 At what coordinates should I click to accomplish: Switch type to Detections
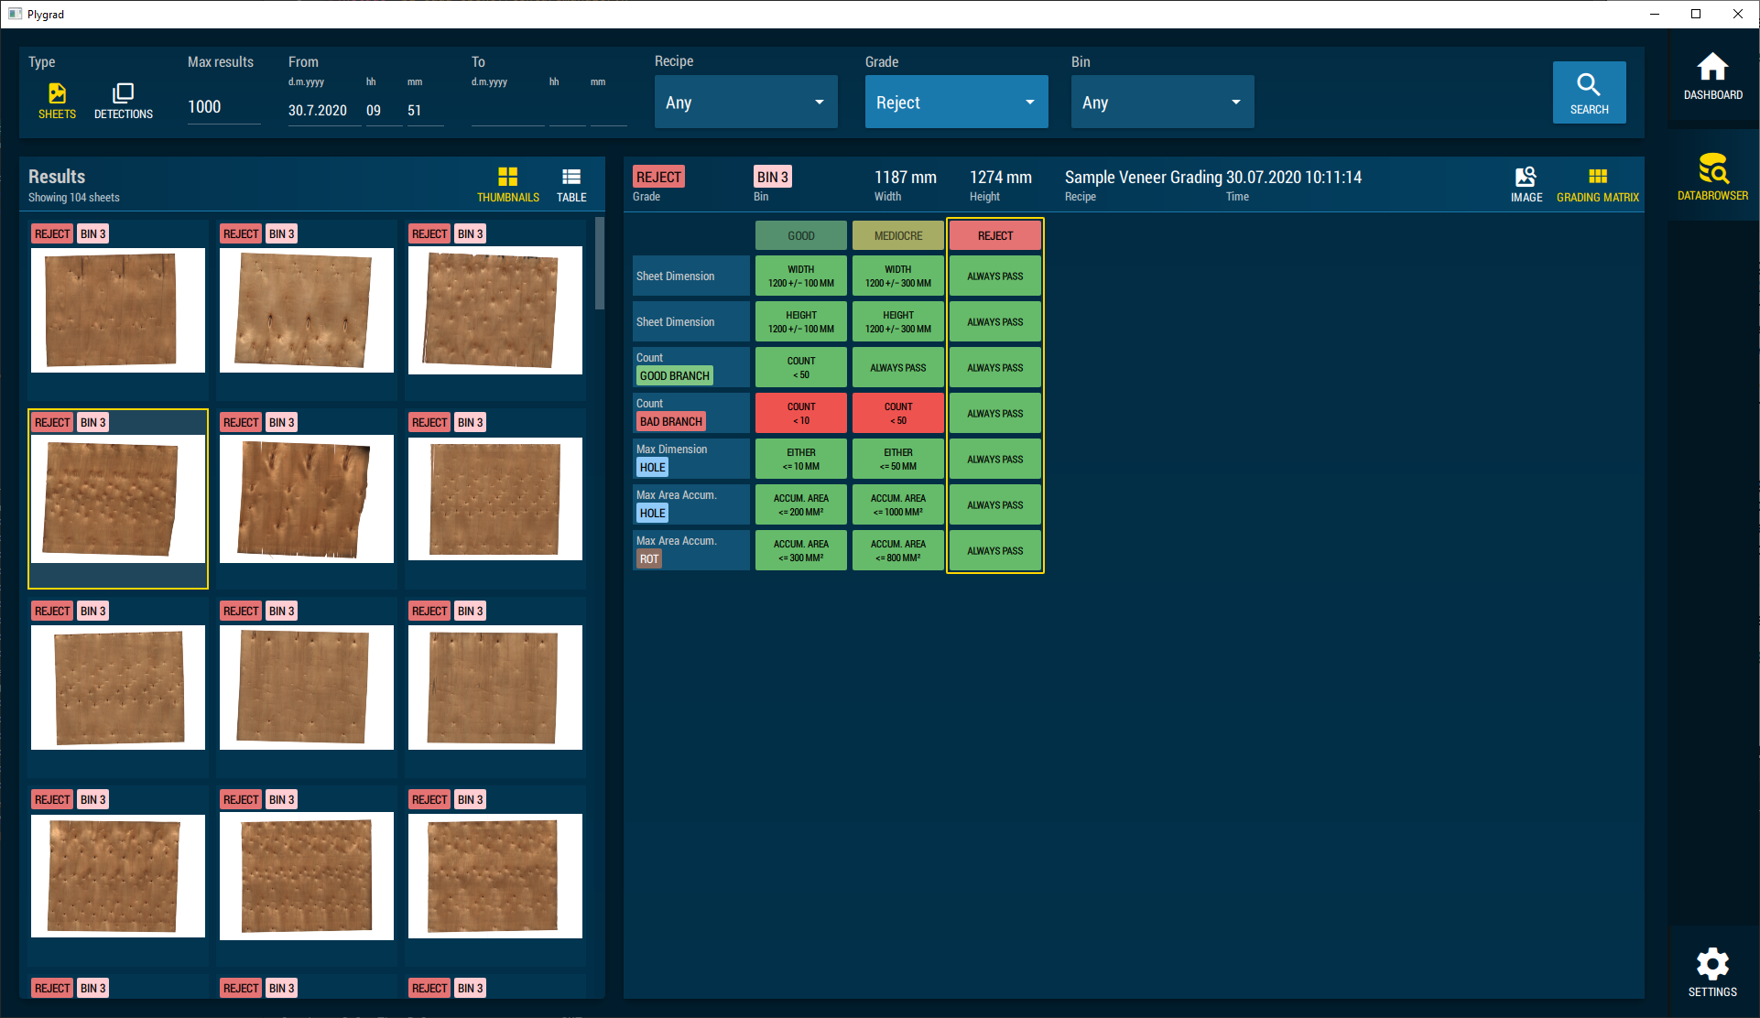click(123, 101)
